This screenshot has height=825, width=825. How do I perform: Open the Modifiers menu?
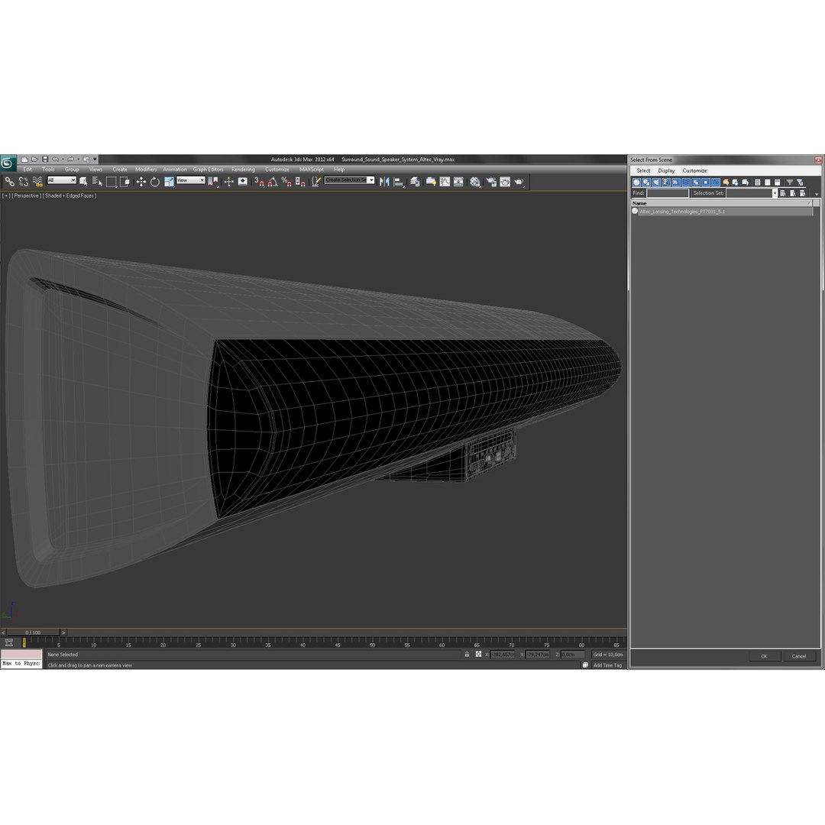146,170
